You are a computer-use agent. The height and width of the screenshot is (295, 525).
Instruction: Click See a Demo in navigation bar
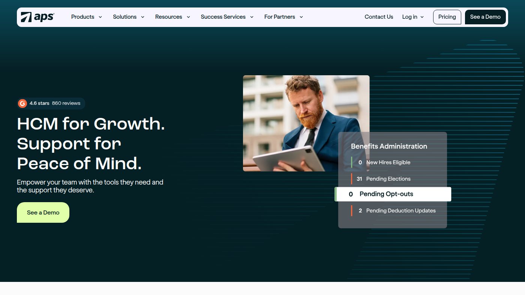tap(485, 17)
